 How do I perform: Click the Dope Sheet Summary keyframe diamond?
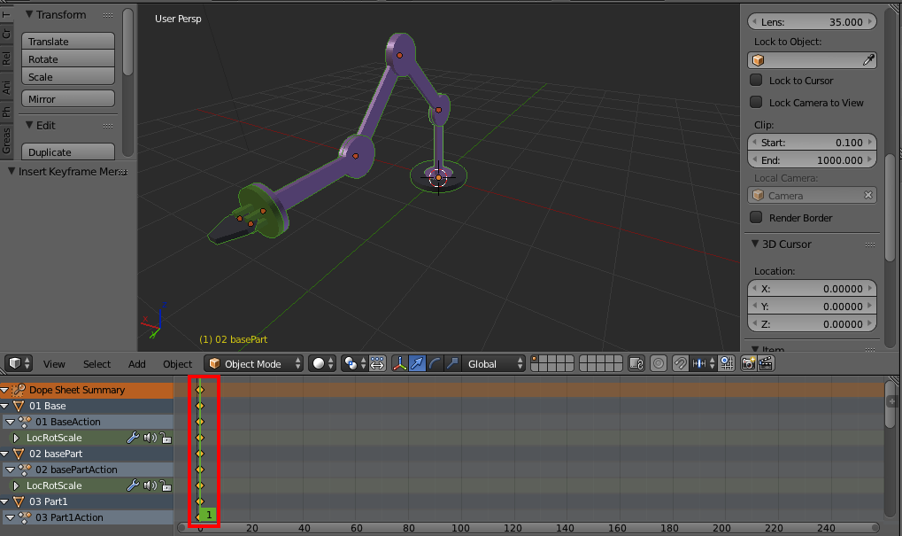tap(200, 390)
